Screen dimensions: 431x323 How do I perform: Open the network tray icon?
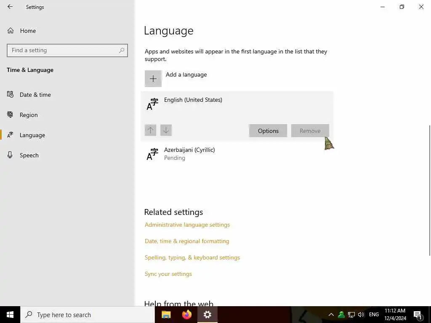point(351,315)
